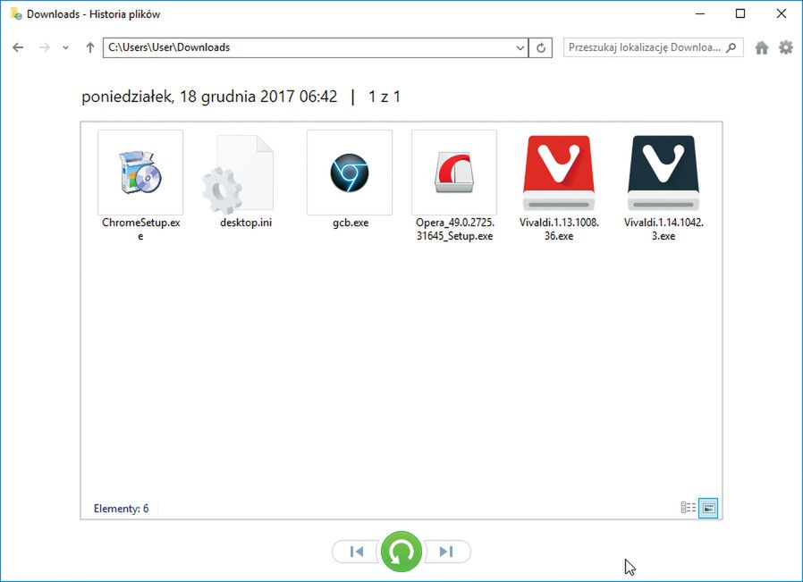
Task: Go to next version
Action: (446, 552)
